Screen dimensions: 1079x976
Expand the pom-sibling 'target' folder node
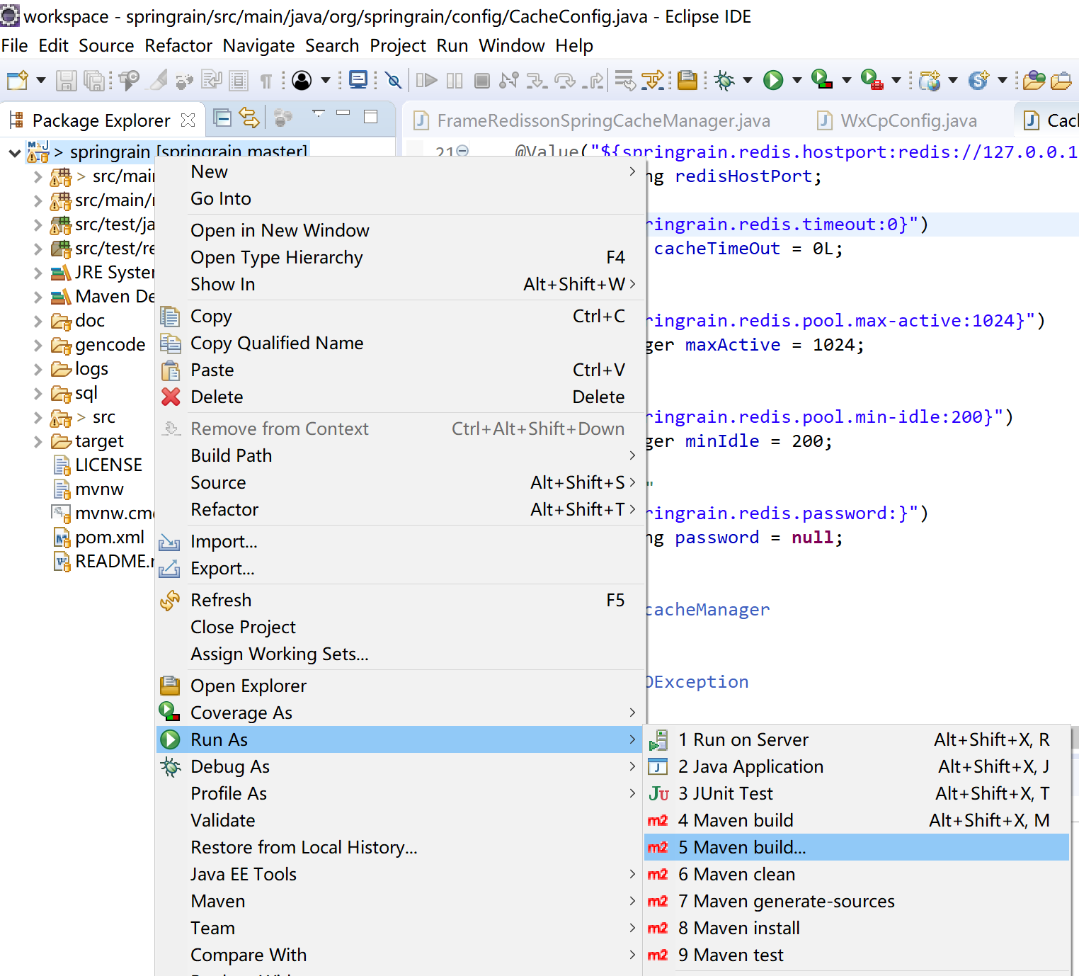point(38,441)
